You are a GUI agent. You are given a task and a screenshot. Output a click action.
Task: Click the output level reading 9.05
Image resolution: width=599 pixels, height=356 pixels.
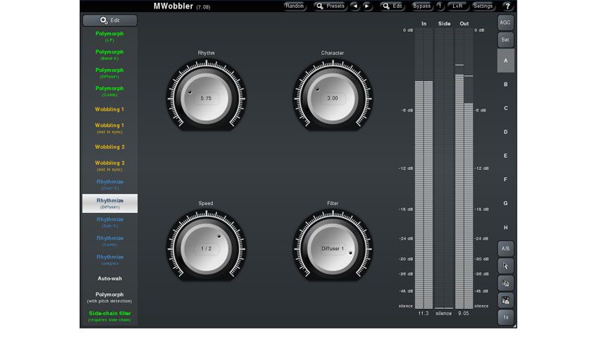[x=464, y=313]
